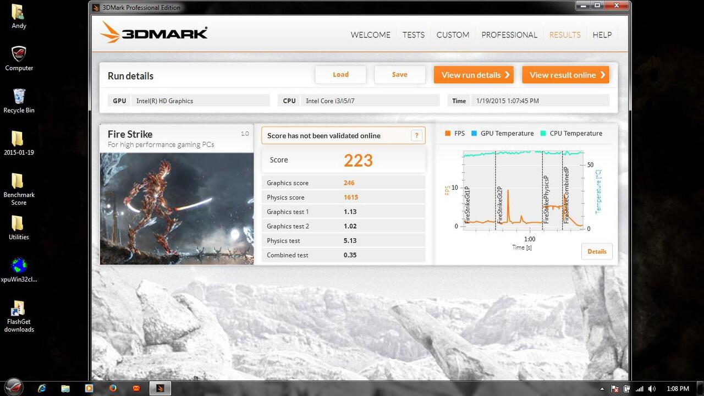Open the media player taskbar icon
Image resolution: width=704 pixels, height=396 pixels.
(89, 388)
